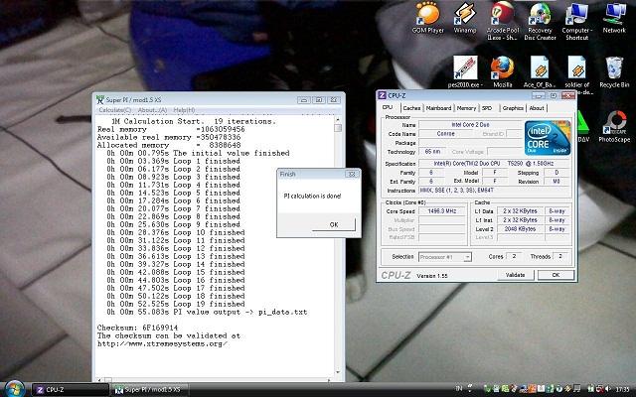
Task: Click the Super PI title bar icon
Action: tap(100, 99)
